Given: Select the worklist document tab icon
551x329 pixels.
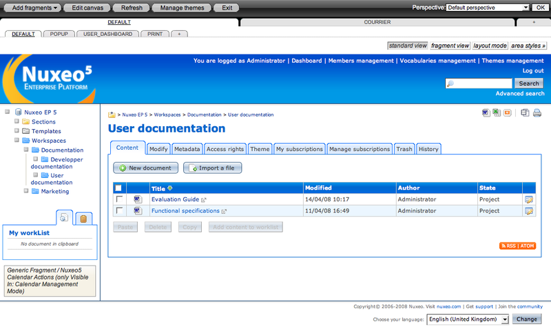Looking at the screenshot, I should point(64,218).
